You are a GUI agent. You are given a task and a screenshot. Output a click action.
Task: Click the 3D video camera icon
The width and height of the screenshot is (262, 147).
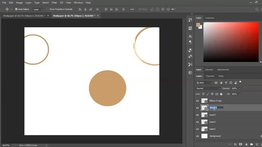(x=173, y=9)
